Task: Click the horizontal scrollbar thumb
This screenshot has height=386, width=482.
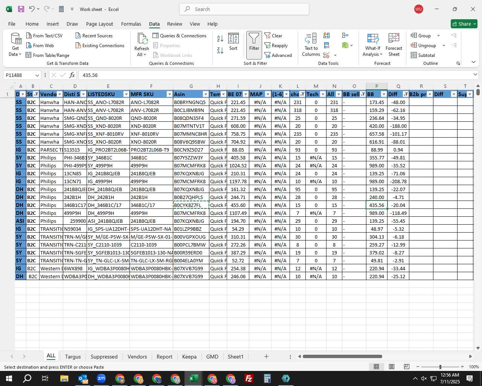Action: 342,356
